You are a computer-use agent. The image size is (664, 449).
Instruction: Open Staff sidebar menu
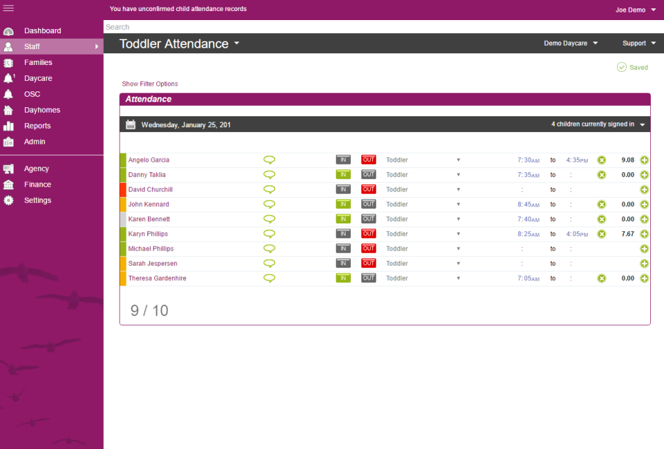[x=52, y=46]
